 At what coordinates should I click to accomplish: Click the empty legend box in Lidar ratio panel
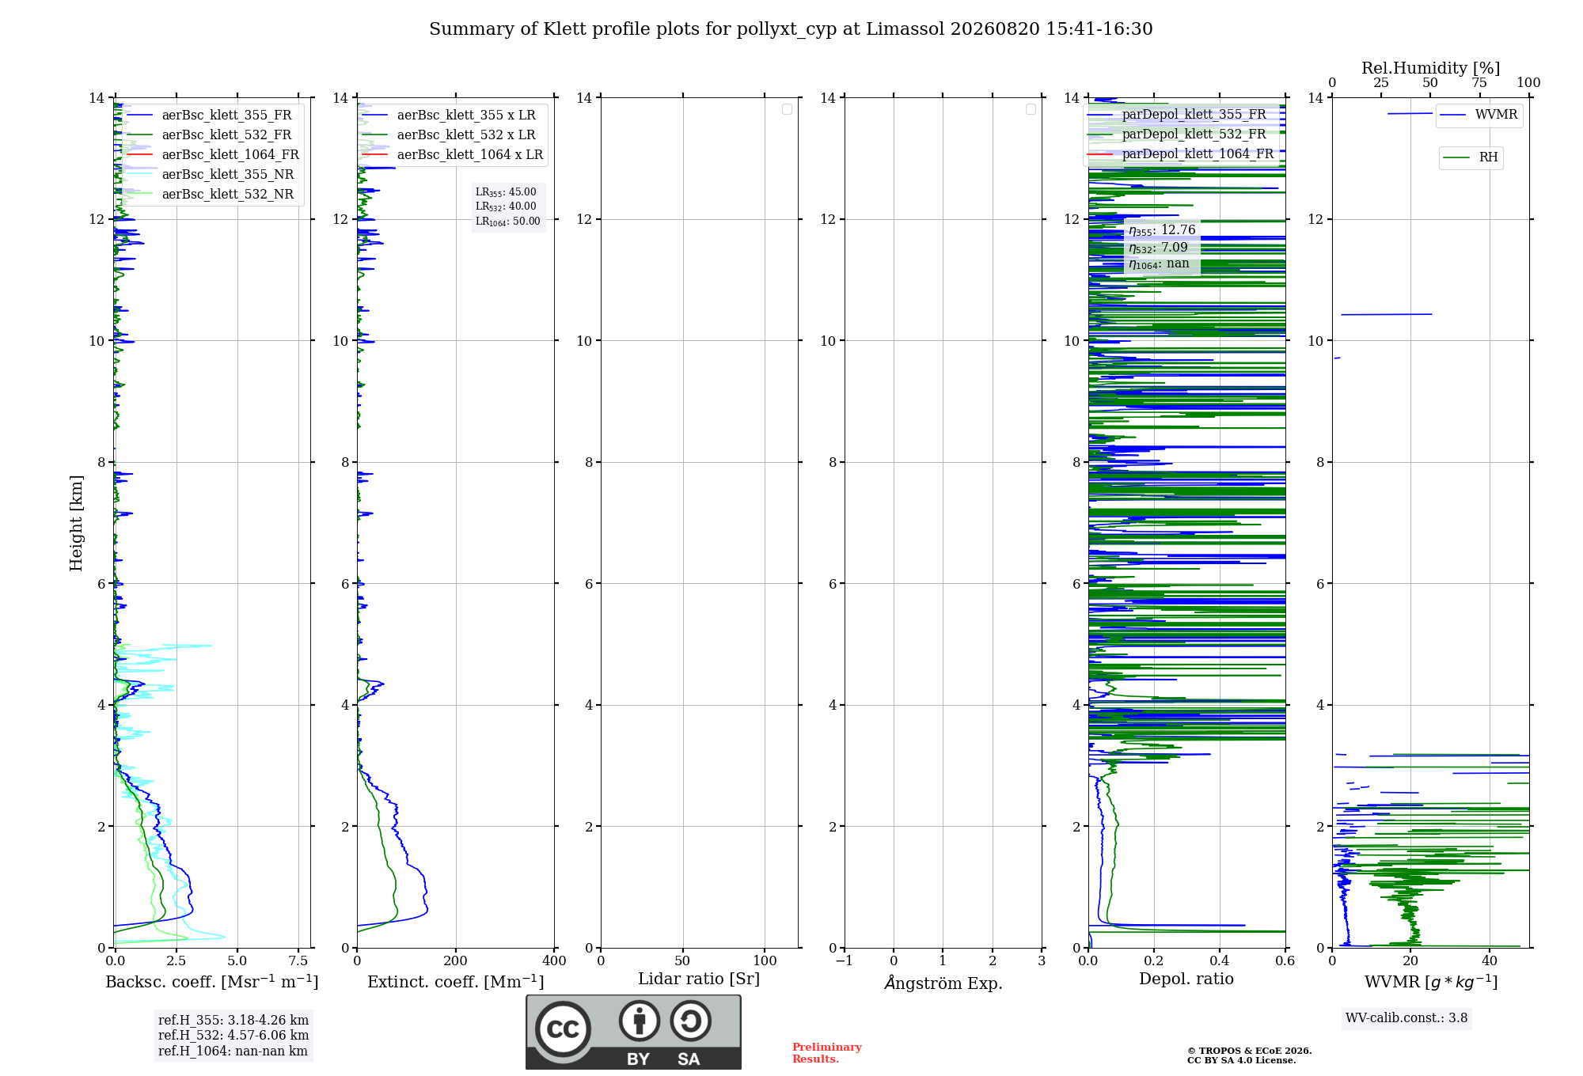tap(787, 109)
